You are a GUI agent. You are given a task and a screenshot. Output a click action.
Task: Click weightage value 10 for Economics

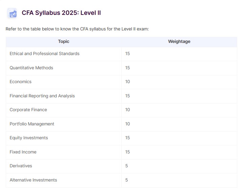(x=127, y=82)
